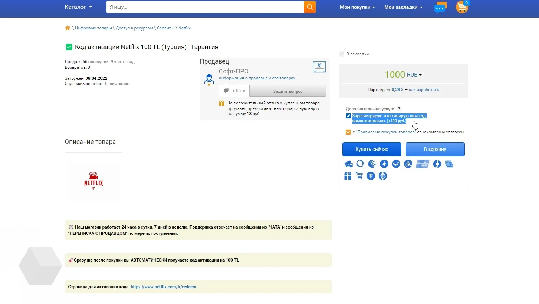The height and width of the screenshot is (304, 539).
Task: Select bank card payment icon
Action: tap(348, 164)
